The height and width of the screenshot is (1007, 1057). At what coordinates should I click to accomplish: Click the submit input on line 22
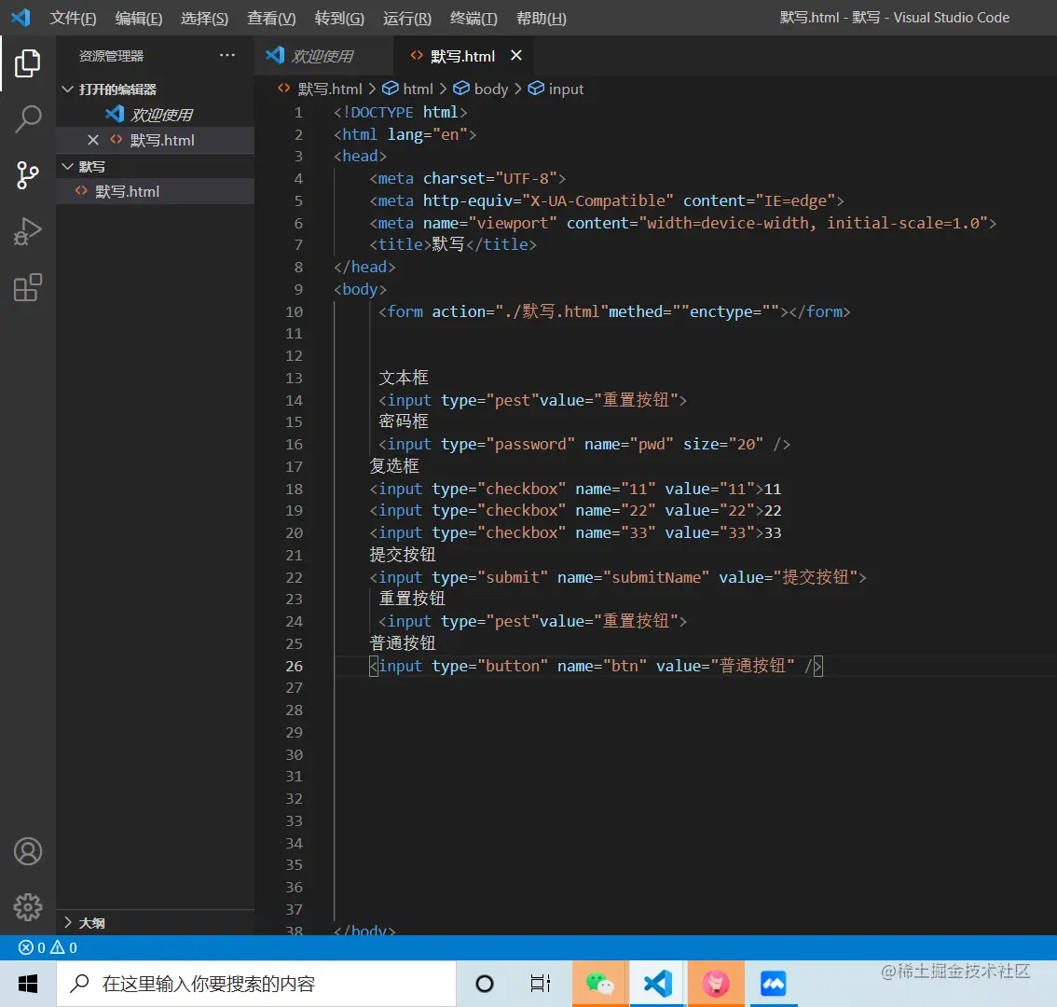pyautogui.click(x=617, y=577)
